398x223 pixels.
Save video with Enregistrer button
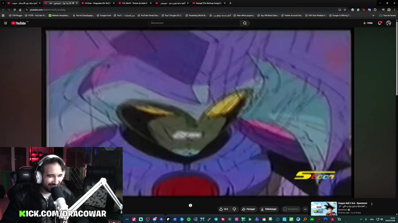(x=291, y=209)
